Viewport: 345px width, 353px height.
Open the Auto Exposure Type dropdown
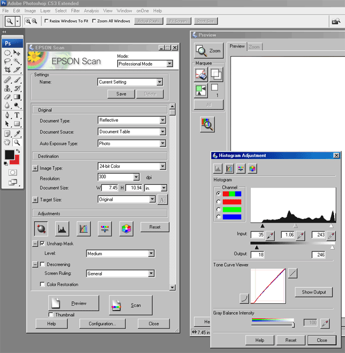(132, 144)
